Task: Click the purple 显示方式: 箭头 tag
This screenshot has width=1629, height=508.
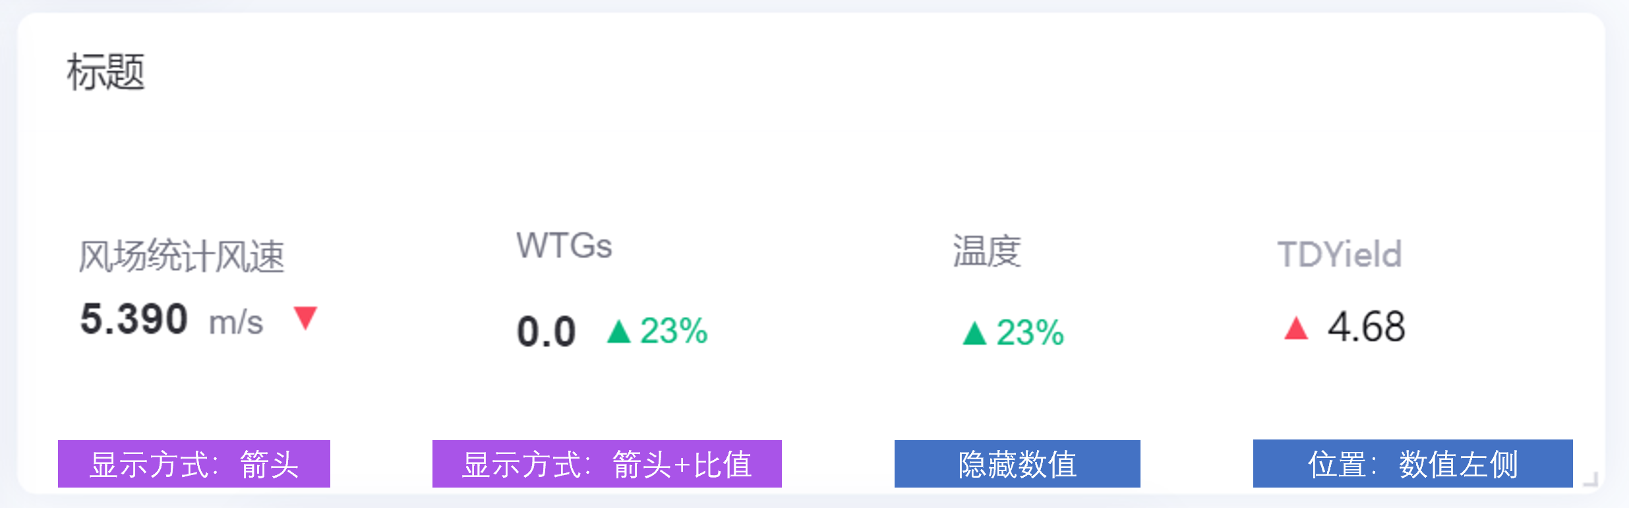Action: coord(194,464)
